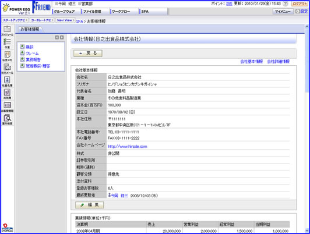Open the ファイル管理 menu

click(95, 12)
